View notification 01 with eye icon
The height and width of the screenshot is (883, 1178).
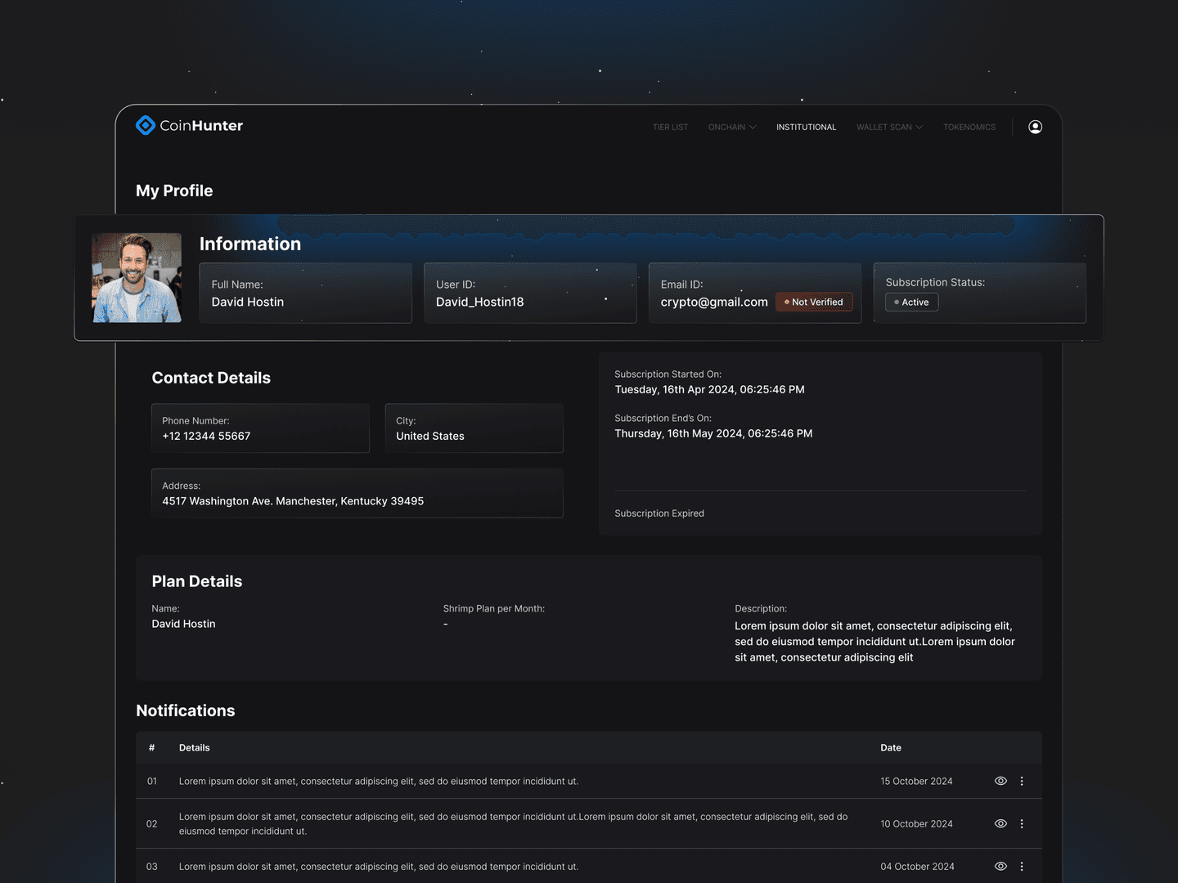1000,781
